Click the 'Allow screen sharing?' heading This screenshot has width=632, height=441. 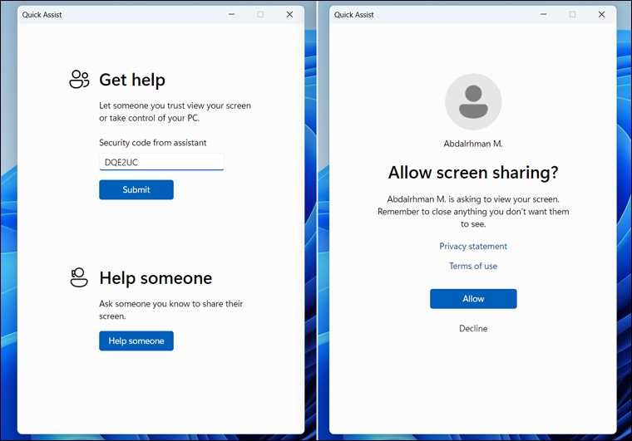click(473, 173)
